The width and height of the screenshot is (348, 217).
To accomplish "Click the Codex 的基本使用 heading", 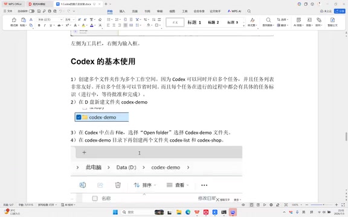I will click(x=103, y=61).
